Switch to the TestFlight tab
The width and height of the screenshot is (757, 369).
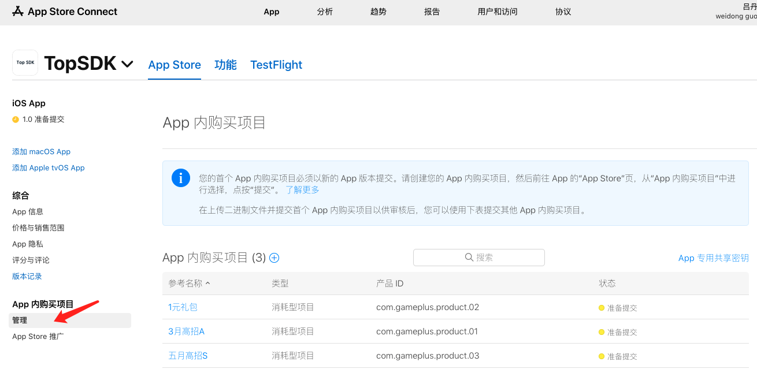pos(276,65)
